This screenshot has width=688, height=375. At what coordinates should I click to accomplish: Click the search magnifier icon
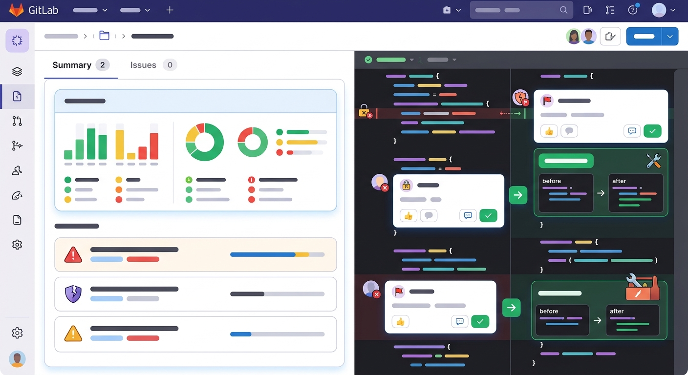(x=563, y=10)
